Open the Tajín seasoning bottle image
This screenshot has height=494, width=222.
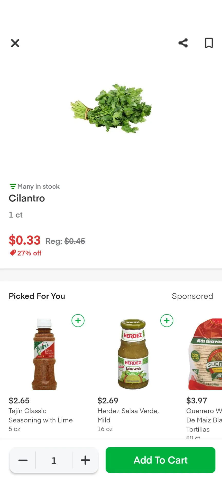44,354
